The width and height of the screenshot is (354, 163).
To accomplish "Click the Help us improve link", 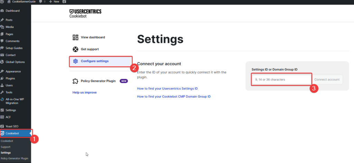I will pyautogui.click(x=84, y=92).
